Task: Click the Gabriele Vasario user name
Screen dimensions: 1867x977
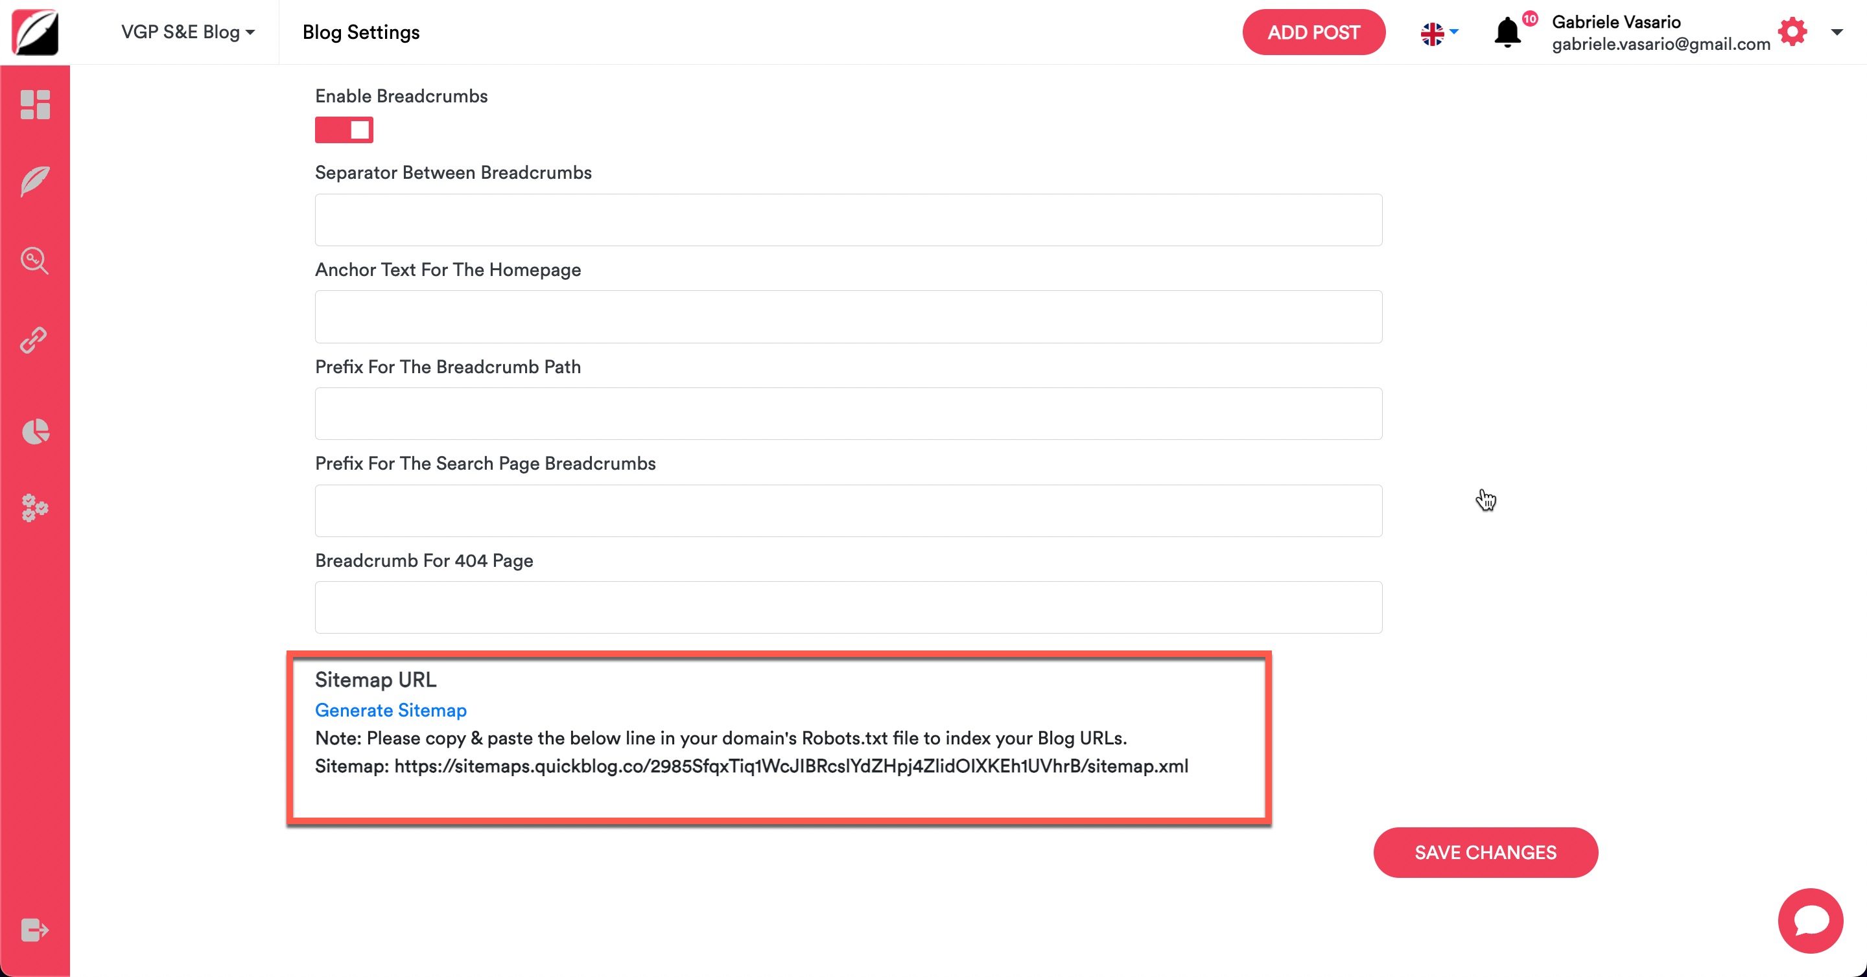Action: pos(1616,22)
